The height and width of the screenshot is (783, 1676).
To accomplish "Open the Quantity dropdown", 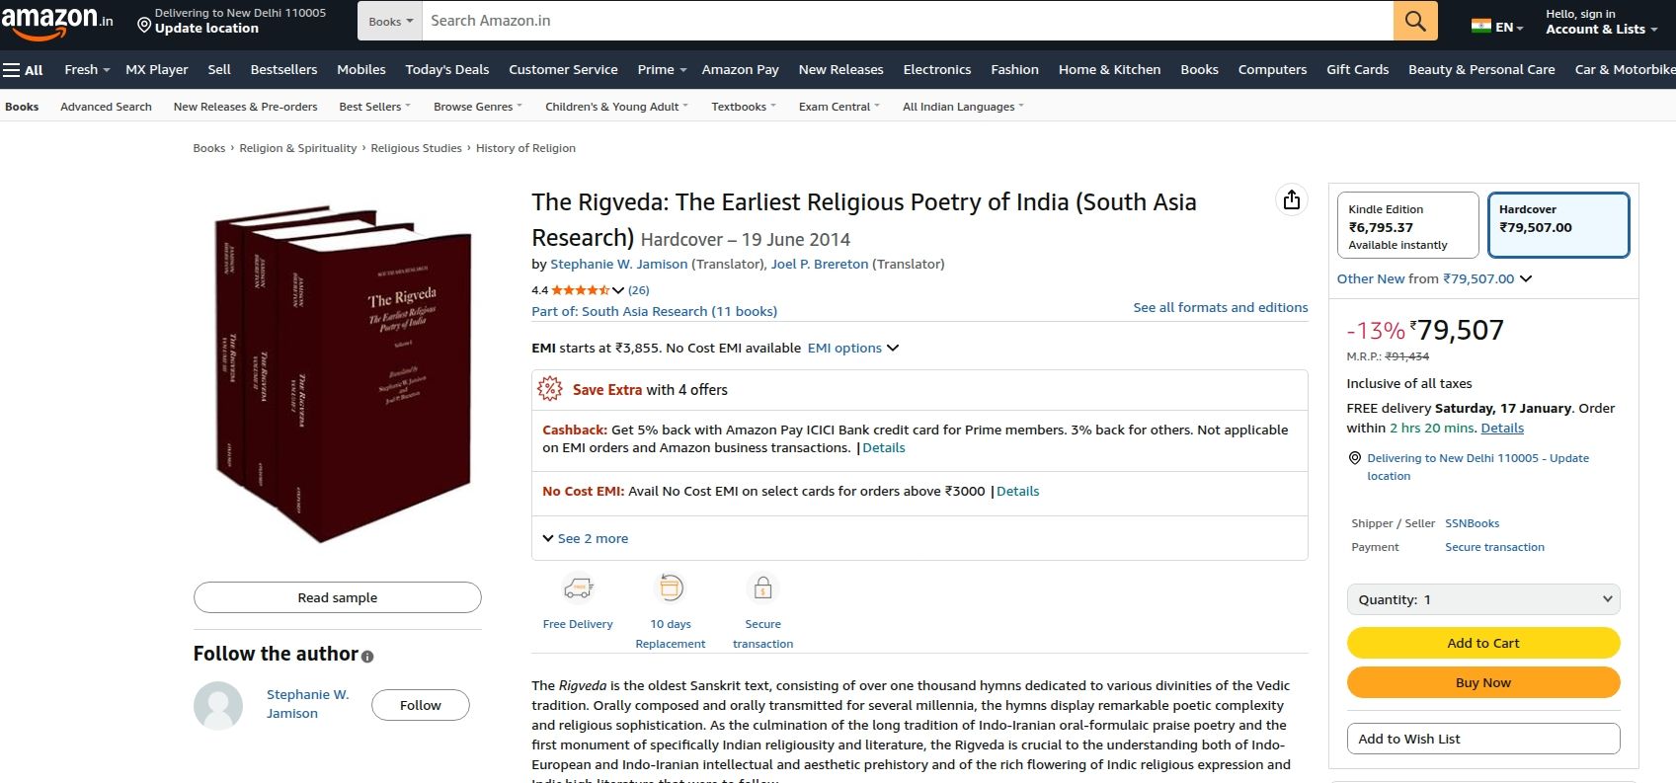I will 1482,599.
